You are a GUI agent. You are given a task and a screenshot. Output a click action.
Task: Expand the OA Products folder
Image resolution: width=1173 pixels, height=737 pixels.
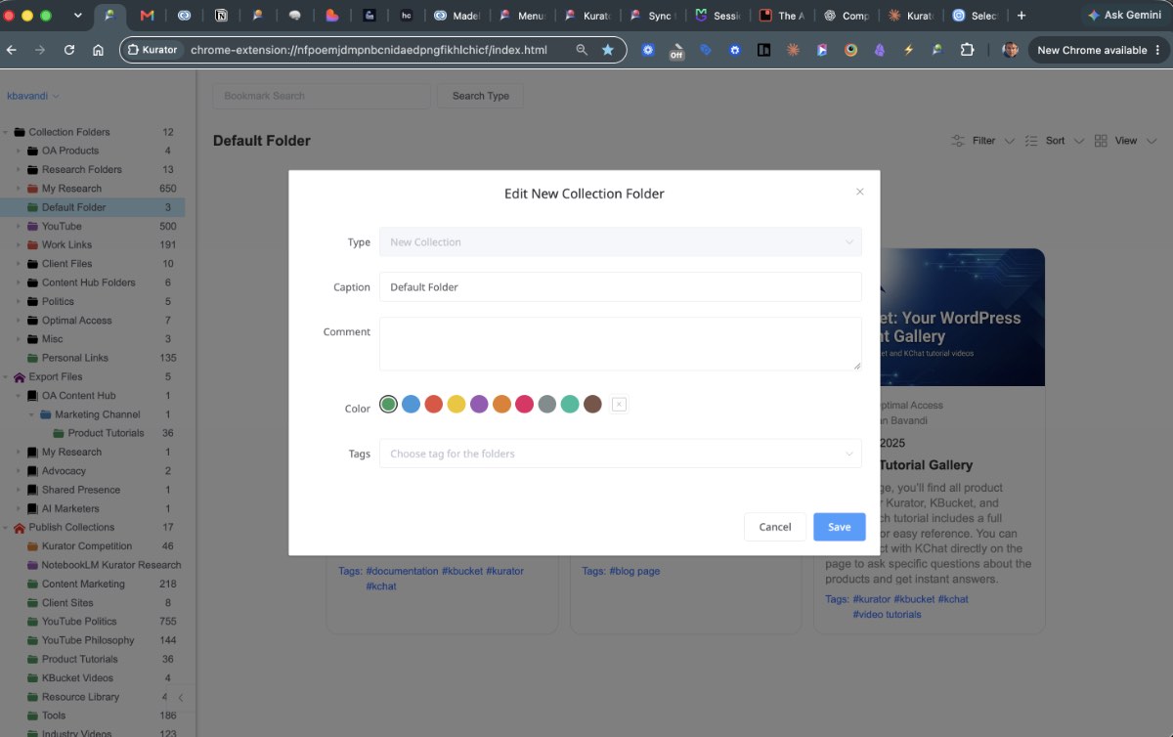coord(19,151)
